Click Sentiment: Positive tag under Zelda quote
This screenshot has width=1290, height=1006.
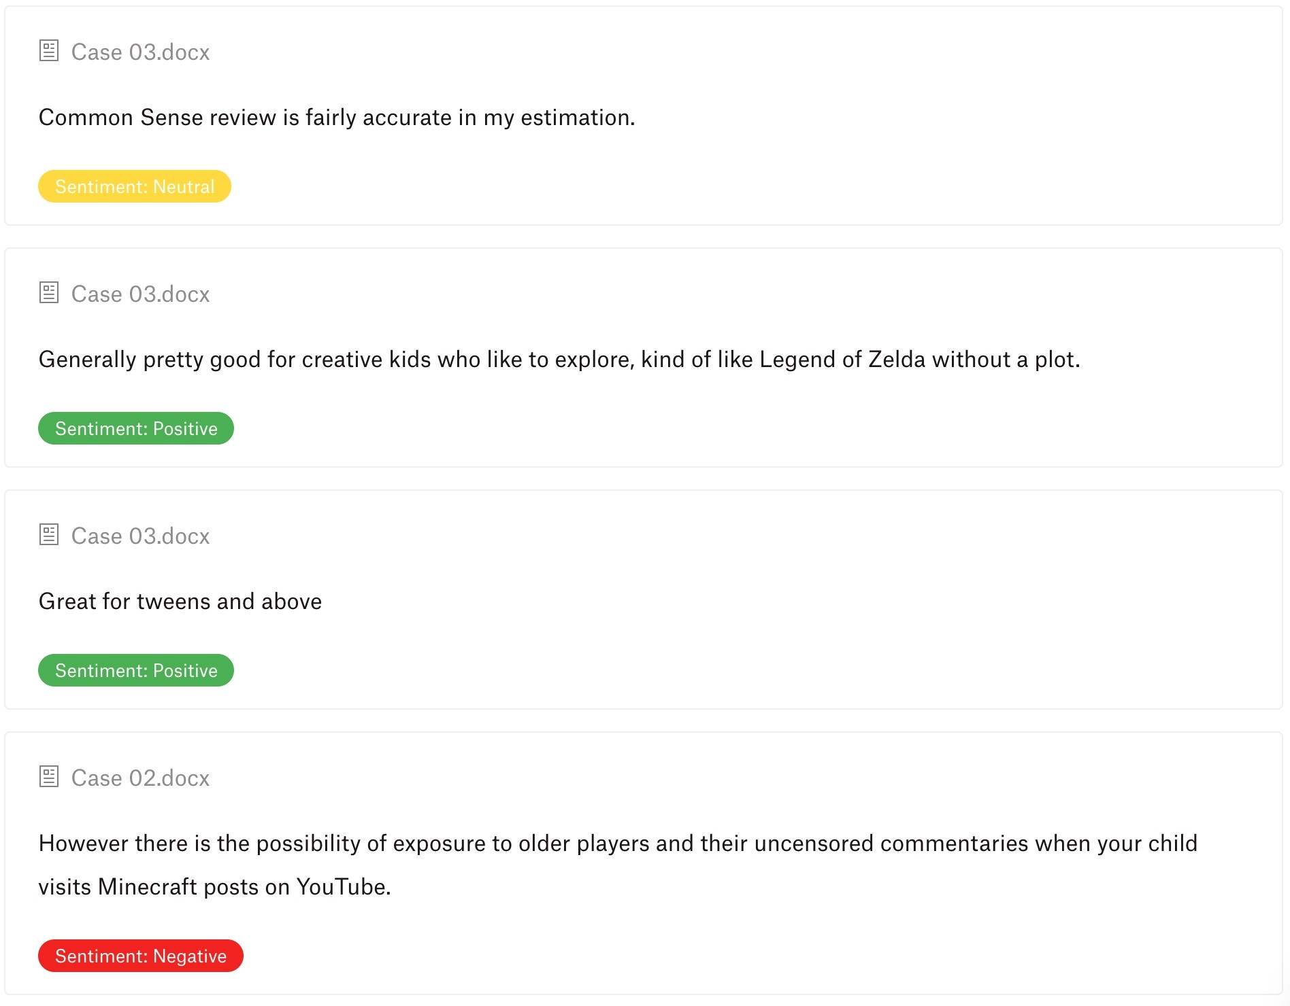[136, 428]
